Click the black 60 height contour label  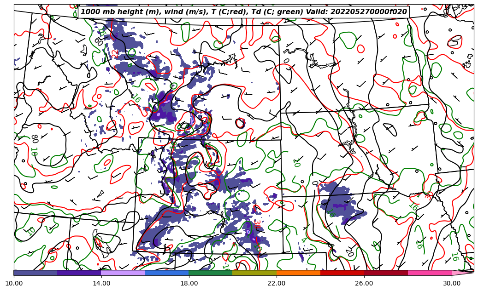click(x=99, y=41)
